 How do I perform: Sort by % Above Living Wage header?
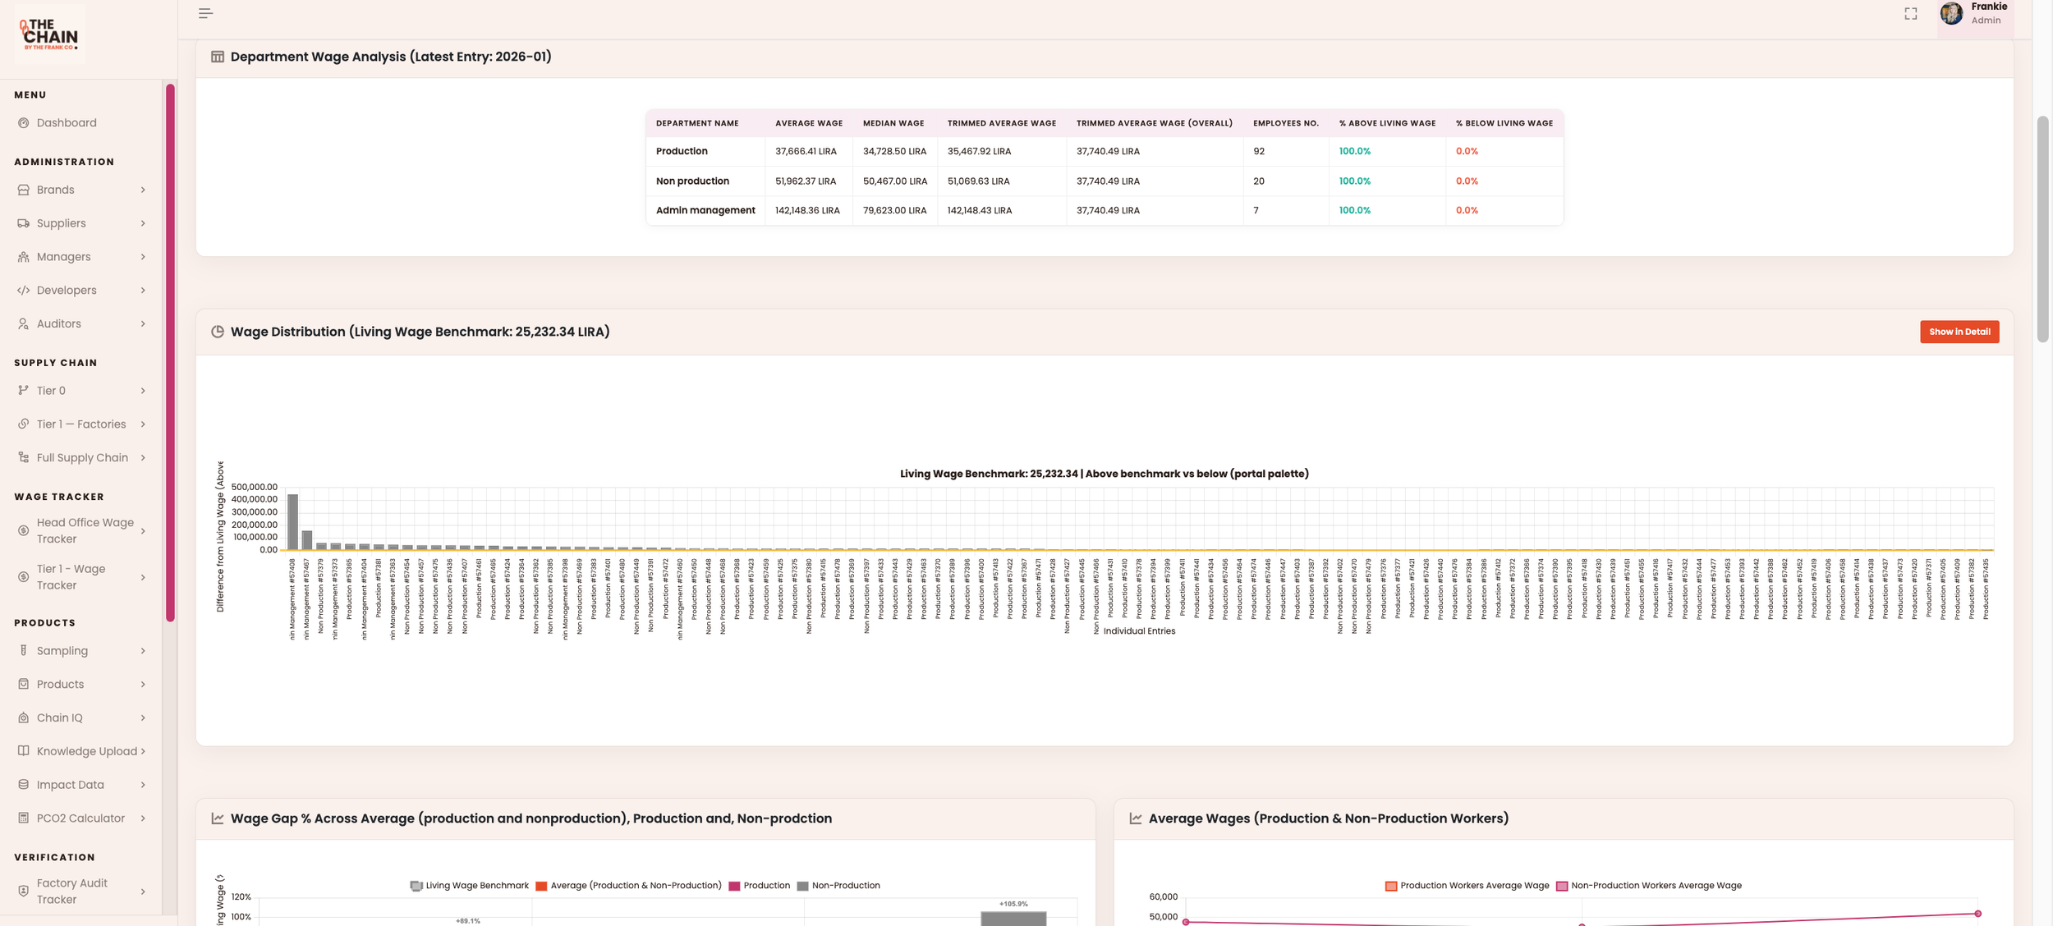(x=1387, y=123)
